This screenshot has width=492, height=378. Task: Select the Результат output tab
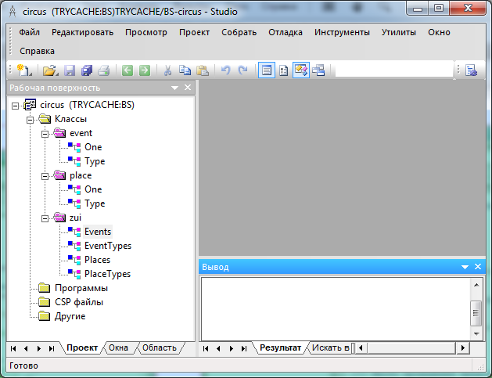[280, 347]
